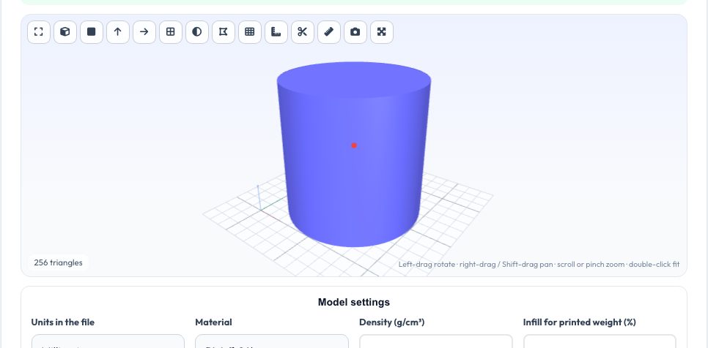708x348 pixels.
Task: Toggle the four-pane grid icon
Action: 171,32
